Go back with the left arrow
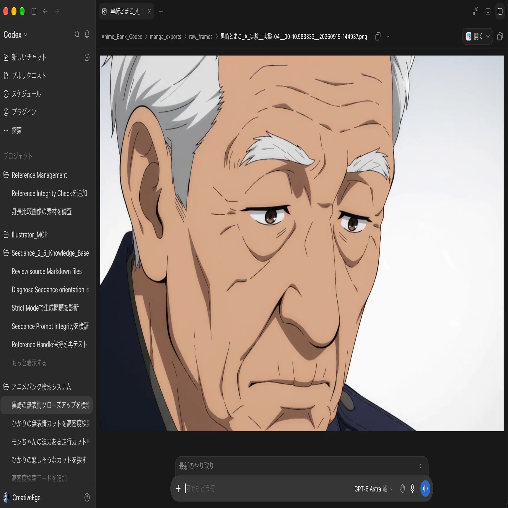 point(45,12)
